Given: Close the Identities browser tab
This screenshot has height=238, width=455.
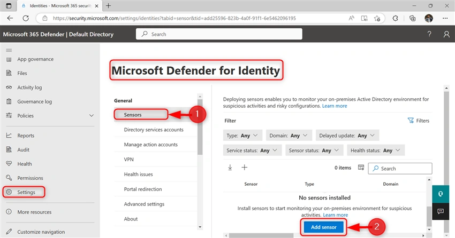Looking at the screenshot, I should [97, 5].
